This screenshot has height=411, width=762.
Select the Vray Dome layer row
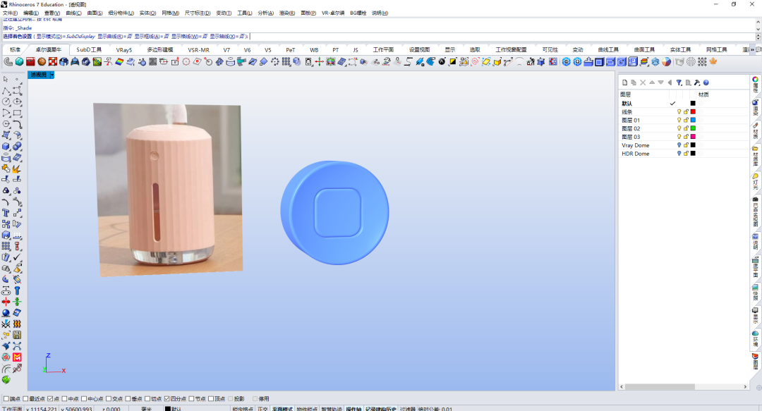[685, 145]
